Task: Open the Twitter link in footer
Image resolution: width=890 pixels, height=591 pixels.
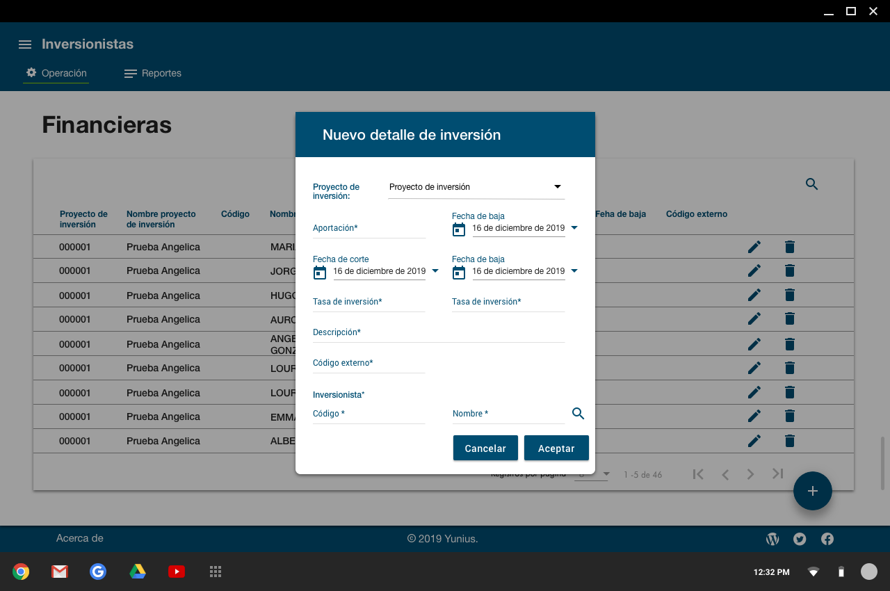Action: pyautogui.click(x=800, y=539)
